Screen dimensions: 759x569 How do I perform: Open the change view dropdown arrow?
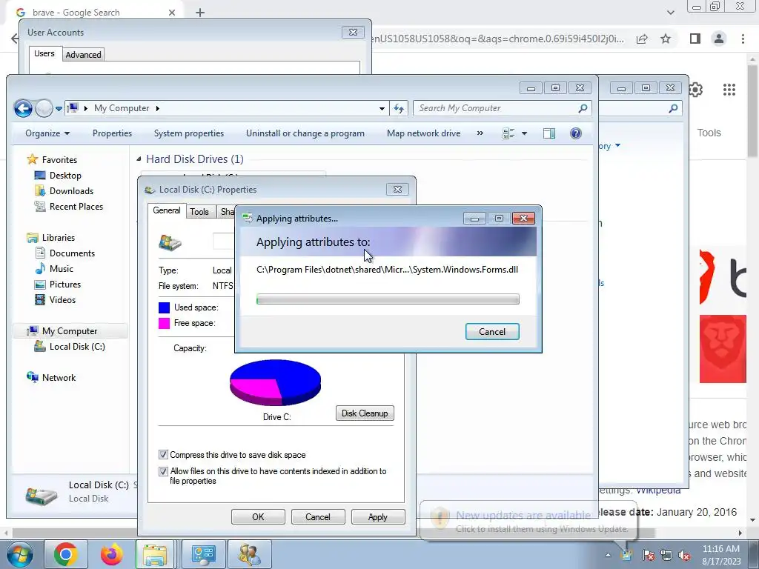pyautogui.click(x=524, y=133)
